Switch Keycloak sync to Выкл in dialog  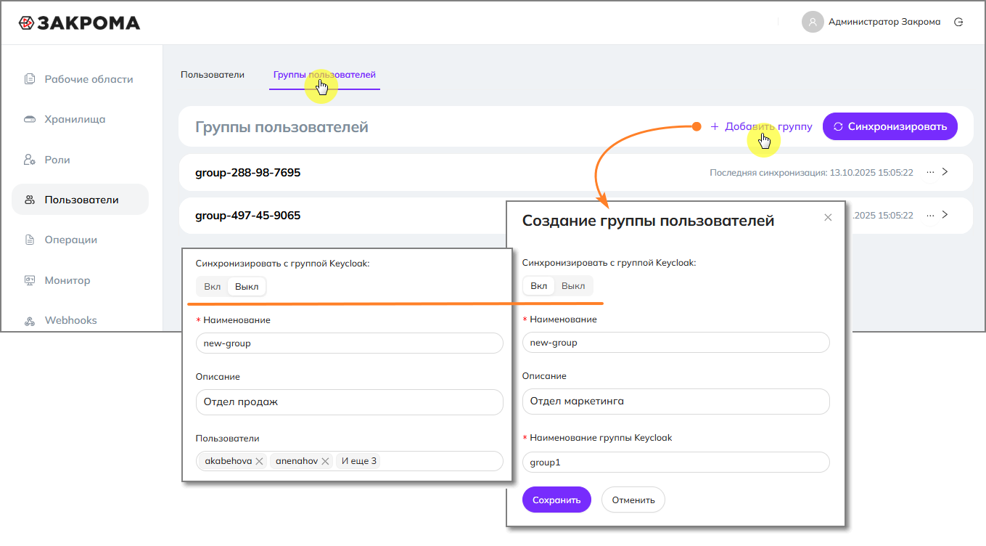click(573, 285)
